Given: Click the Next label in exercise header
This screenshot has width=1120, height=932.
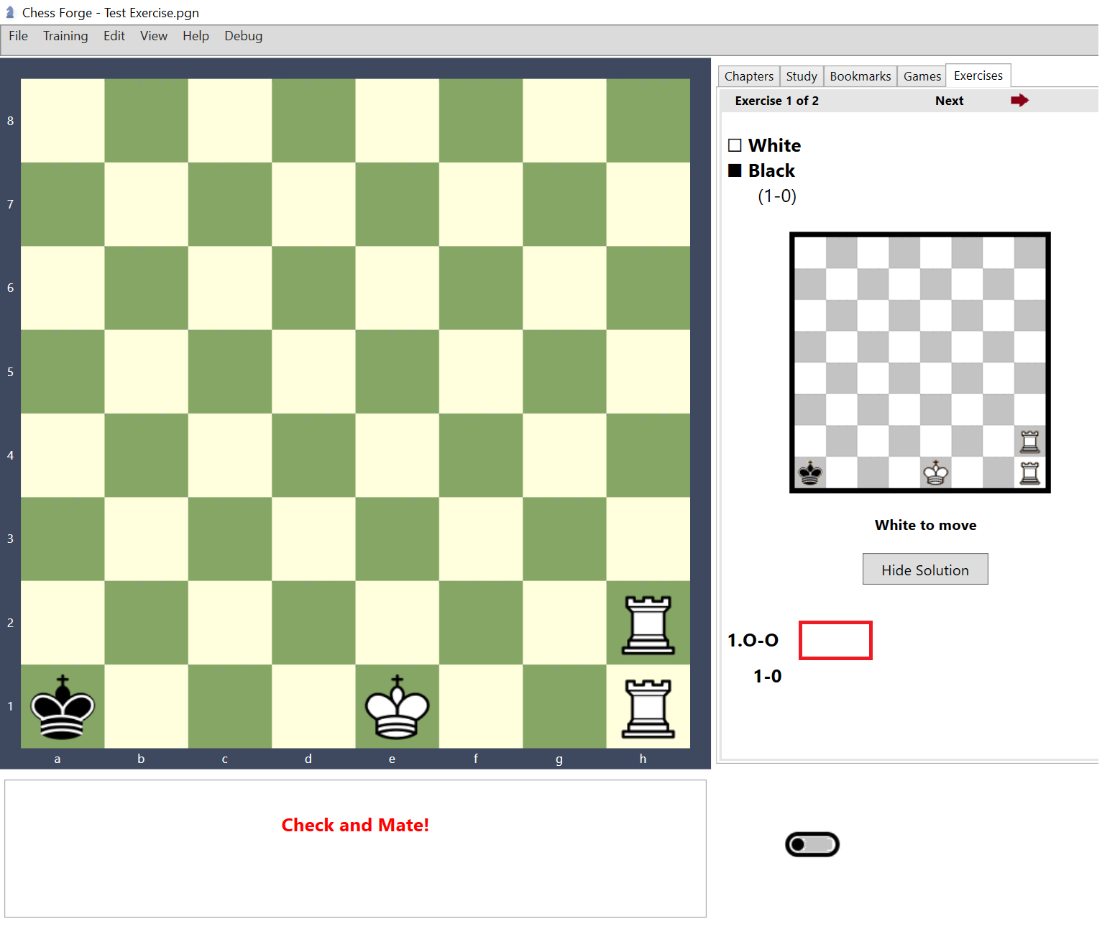Looking at the screenshot, I should [950, 101].
